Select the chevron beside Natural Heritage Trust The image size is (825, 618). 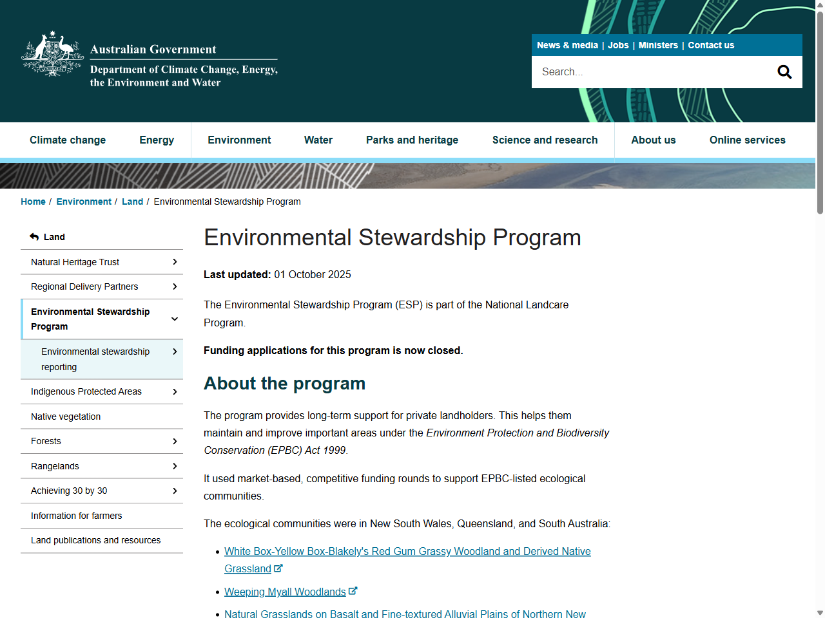pos(175,262)
